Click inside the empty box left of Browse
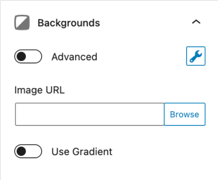Screen dimensions: 218x180 pos(90,114)
